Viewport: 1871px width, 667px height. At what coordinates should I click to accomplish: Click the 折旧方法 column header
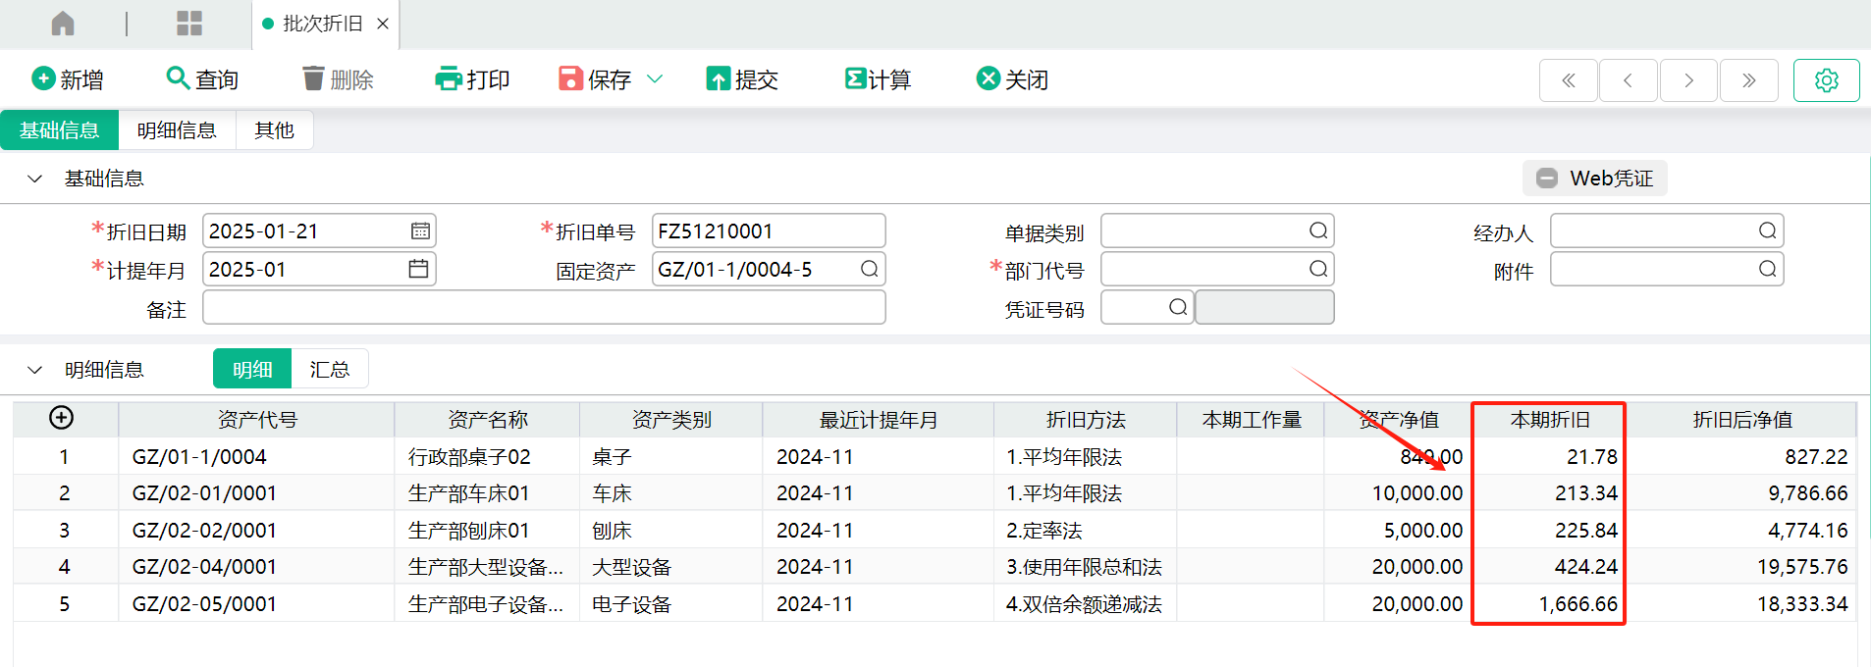pos(1086,420)
